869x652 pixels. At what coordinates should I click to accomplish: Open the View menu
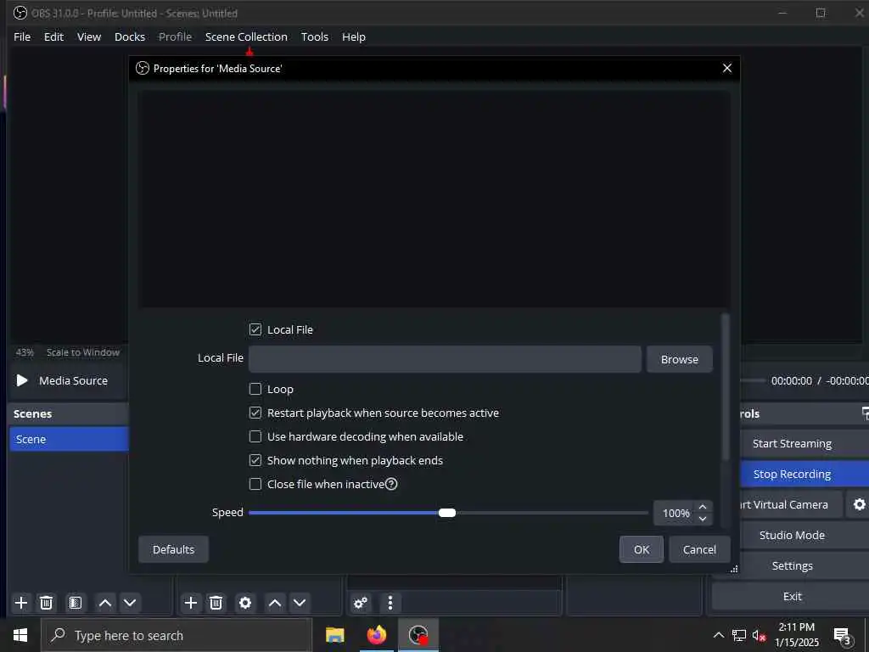coord(88,37)
